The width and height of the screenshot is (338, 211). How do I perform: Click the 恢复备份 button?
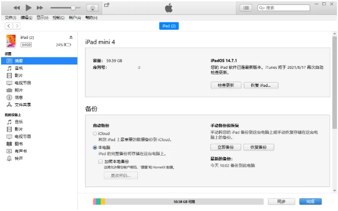[x=259, y=148]
